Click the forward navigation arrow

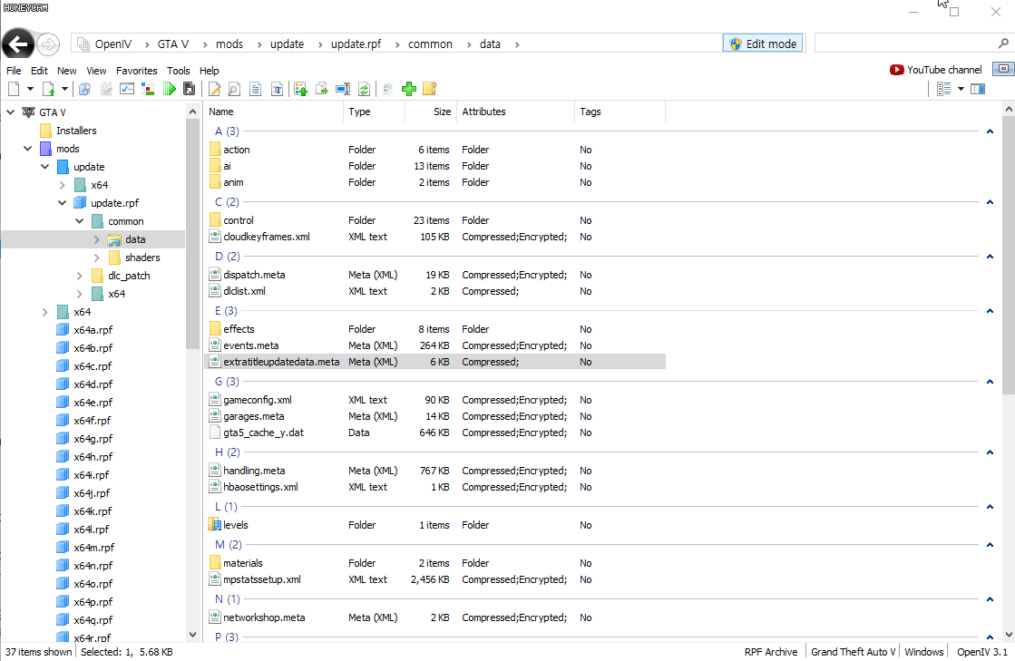[x=48, y=44]
